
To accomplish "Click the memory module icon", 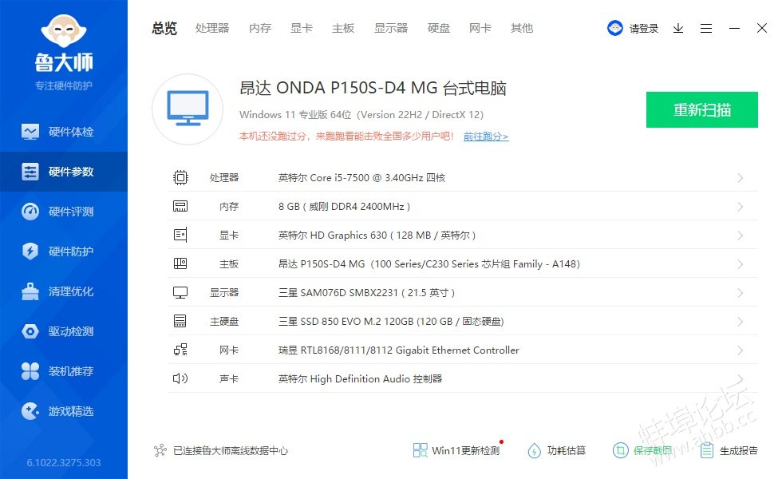I will pyautogui.click(x=180, y=206).
